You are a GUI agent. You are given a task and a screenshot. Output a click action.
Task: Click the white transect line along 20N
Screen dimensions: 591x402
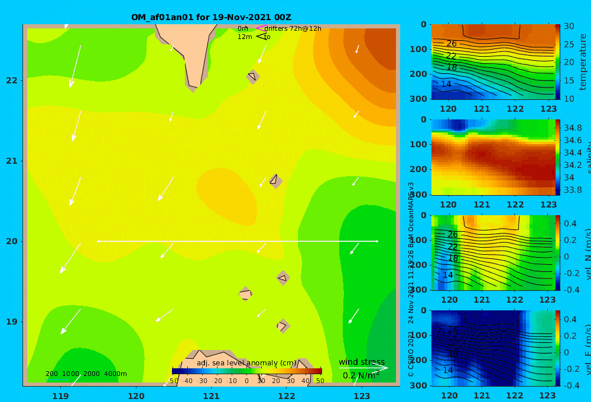tap(238, 241)
